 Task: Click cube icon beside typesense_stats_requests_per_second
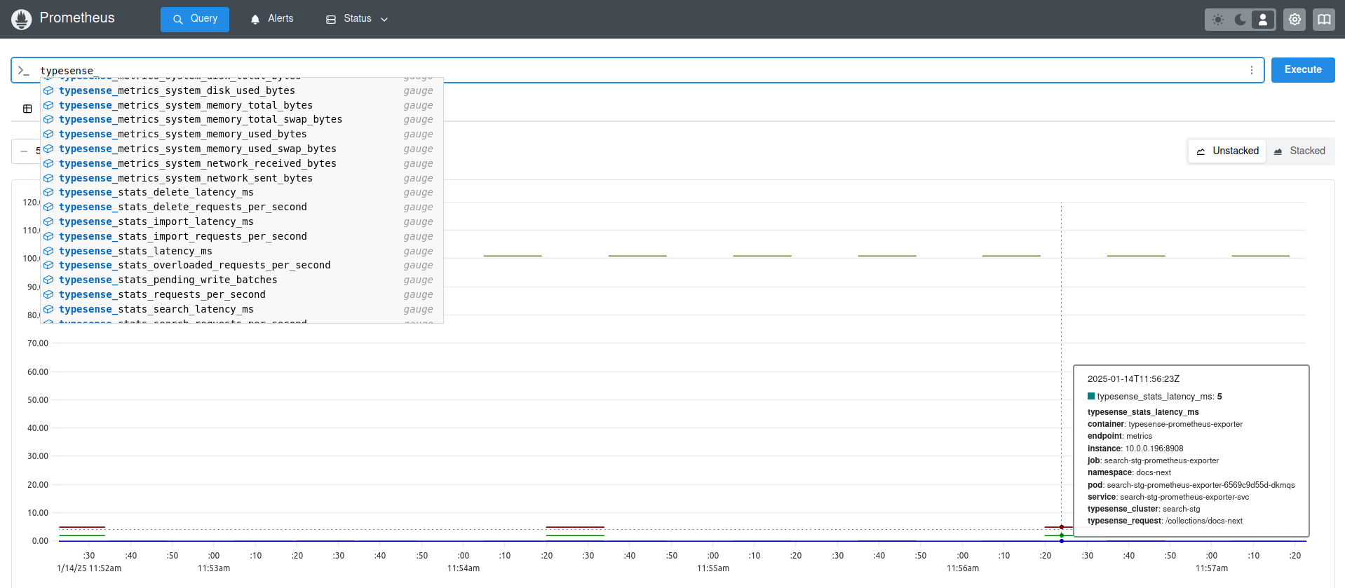(x=48, y=294)
